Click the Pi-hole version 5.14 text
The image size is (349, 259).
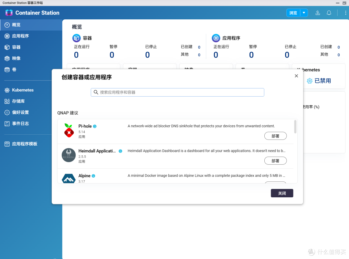[82, 132]
